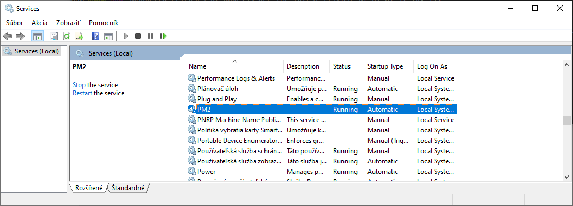
Task: Click the Stop the service link
Action: click(x=79, y=84)
